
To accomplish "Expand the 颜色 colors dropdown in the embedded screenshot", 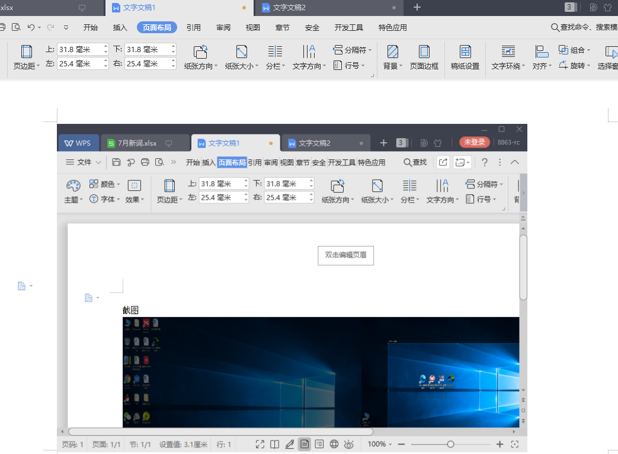I will tap(119, 184).
